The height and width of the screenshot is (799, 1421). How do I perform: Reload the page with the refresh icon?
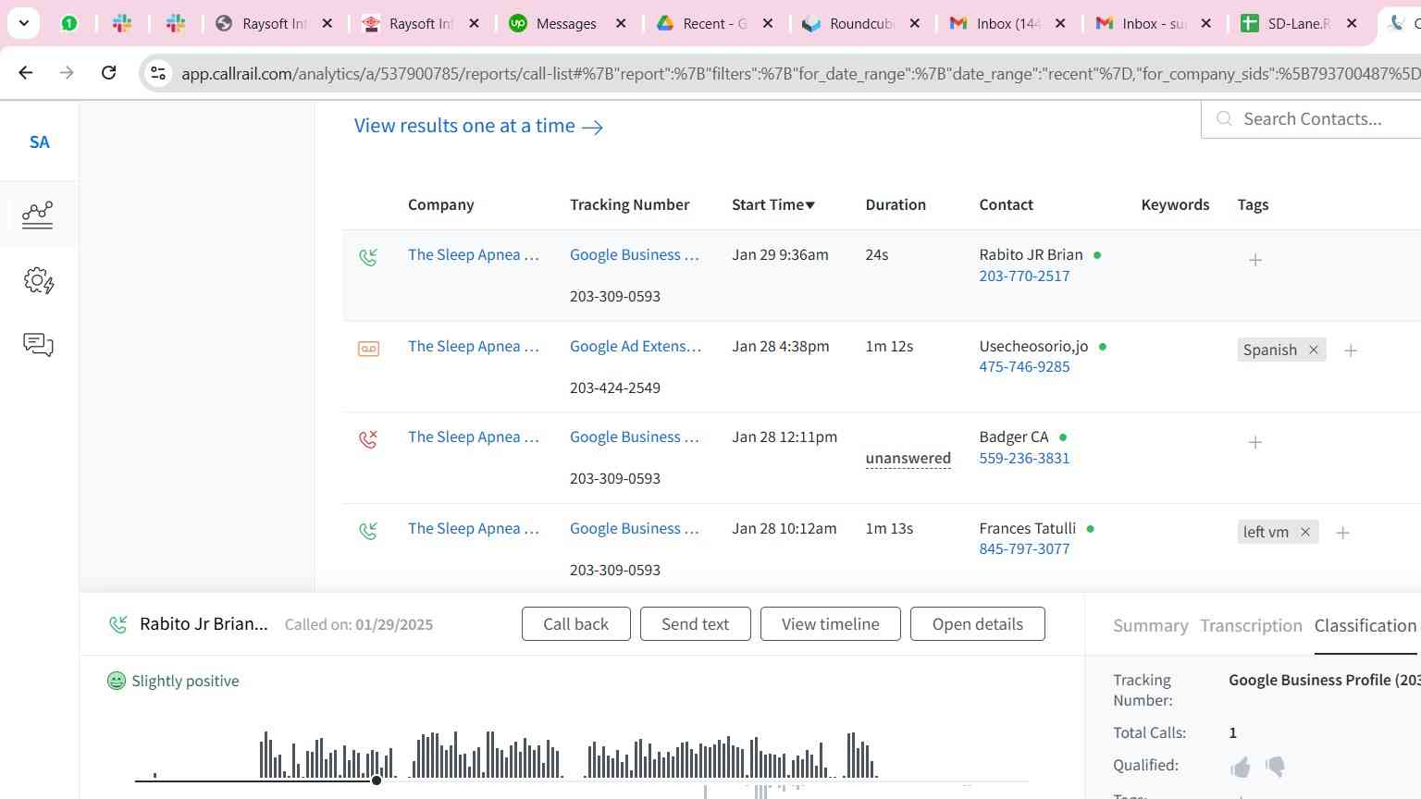point(108,72)
